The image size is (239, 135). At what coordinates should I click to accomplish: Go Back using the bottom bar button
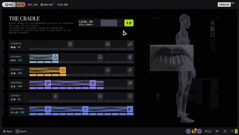pos(8,131)
